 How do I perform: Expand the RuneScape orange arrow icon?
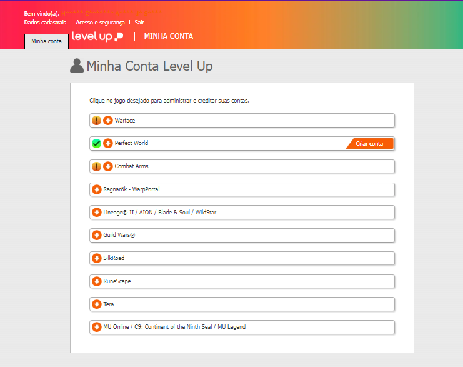(97, 281)
